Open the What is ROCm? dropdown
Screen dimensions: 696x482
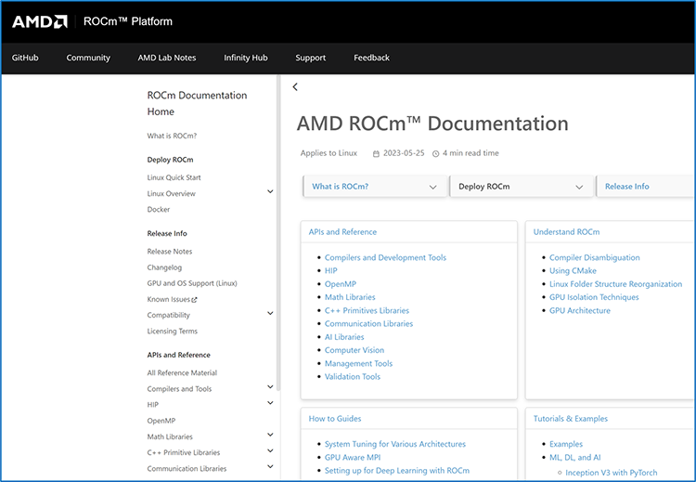[375, 187]
